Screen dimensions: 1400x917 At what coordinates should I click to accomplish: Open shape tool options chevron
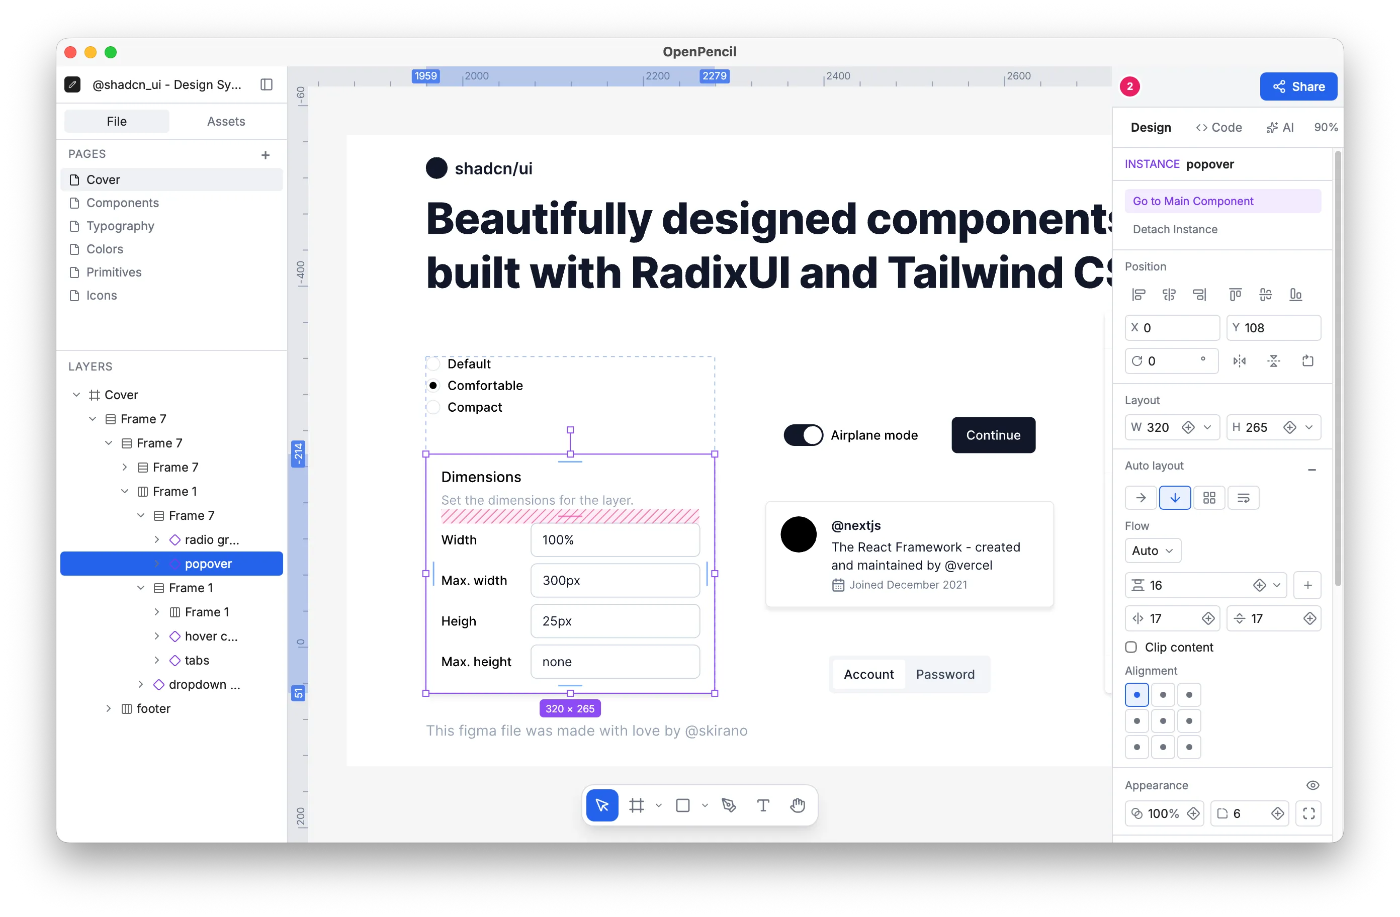(x=705, y=805)
